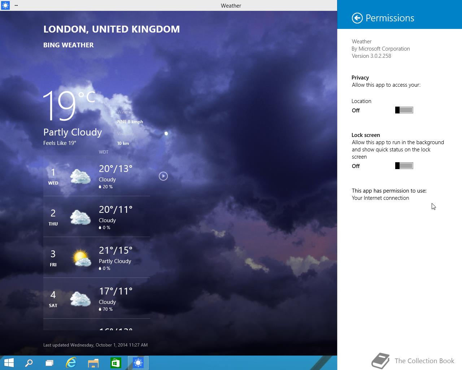This screenshot has height=370, width=462.
Task: Click the LONDON, UNITED KINGDOM heading
Action: tap(112, 29)
